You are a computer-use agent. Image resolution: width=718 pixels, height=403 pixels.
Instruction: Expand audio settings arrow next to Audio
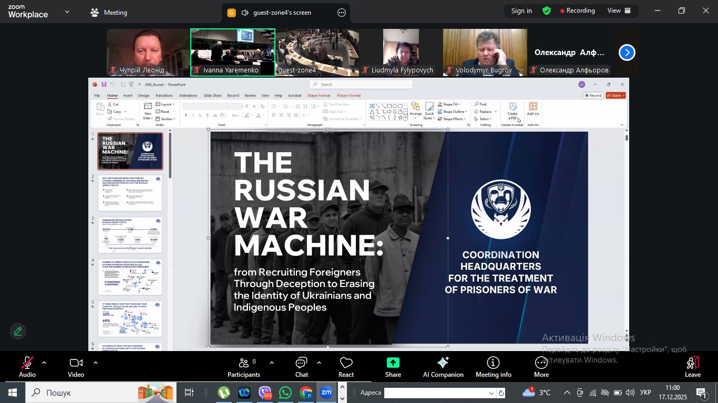tap(44, 363)
